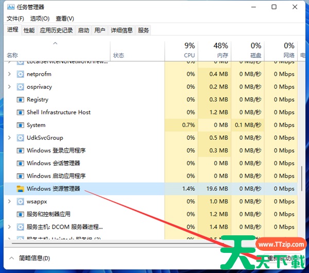This screenshot has width=309, height=273.
Task: Open the 文件(F) menu
Action: (15, 19)
